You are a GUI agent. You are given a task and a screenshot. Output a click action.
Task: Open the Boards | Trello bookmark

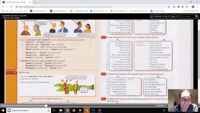pos(157,11)
